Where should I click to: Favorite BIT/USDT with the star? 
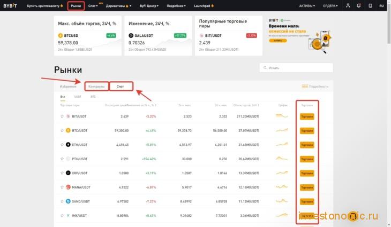[62, 116]
